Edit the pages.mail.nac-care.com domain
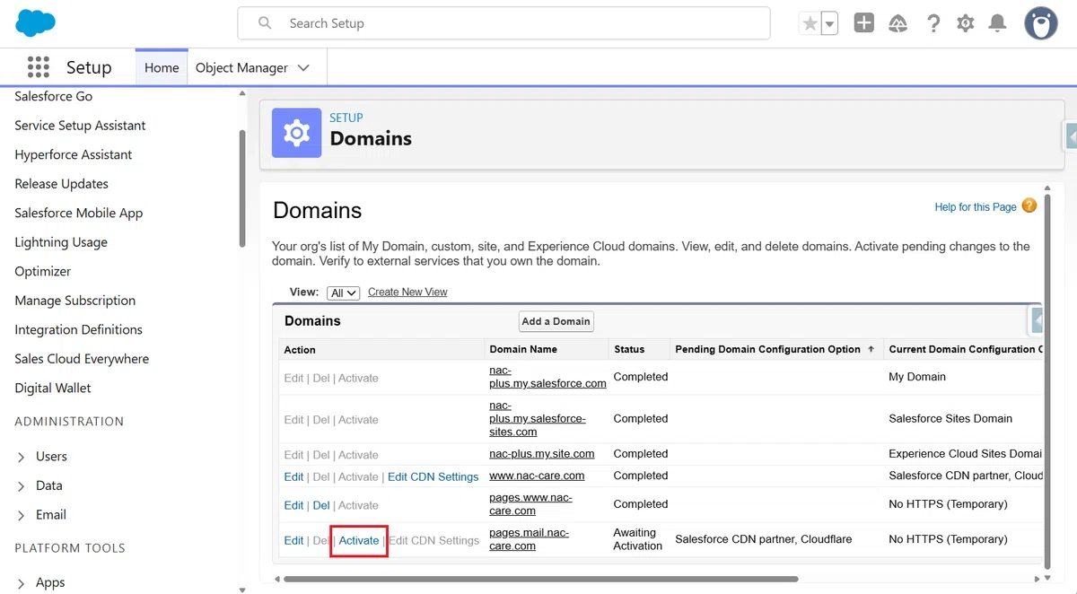The width and height of the screenshot is (1077, 594). [x=293, y=540]
